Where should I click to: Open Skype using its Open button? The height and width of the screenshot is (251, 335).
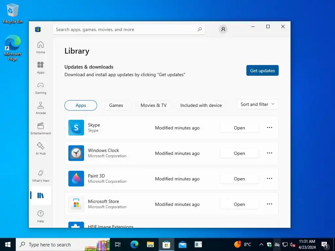pyautogui.click(x=239, y=128)
